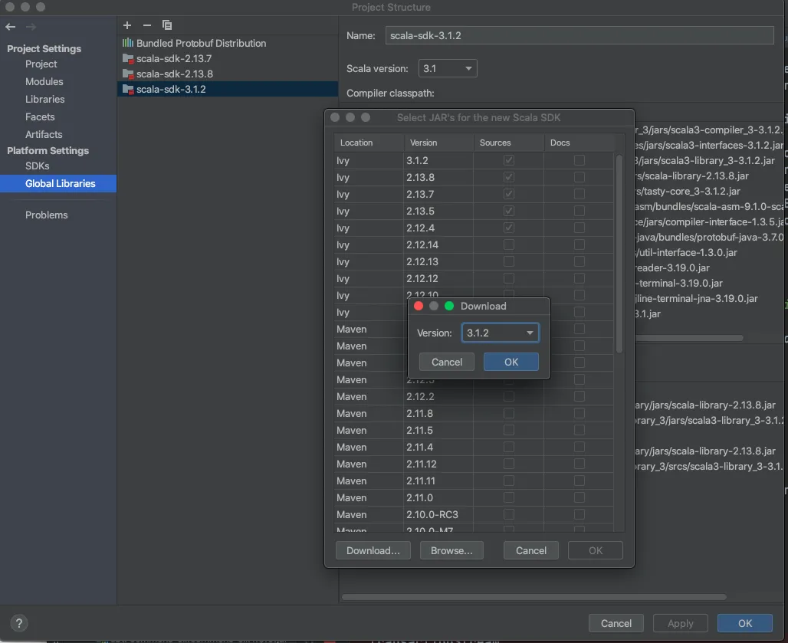788x643 pixels.
Task: Click OK in the Download dialog
Action: click(511, 362)
